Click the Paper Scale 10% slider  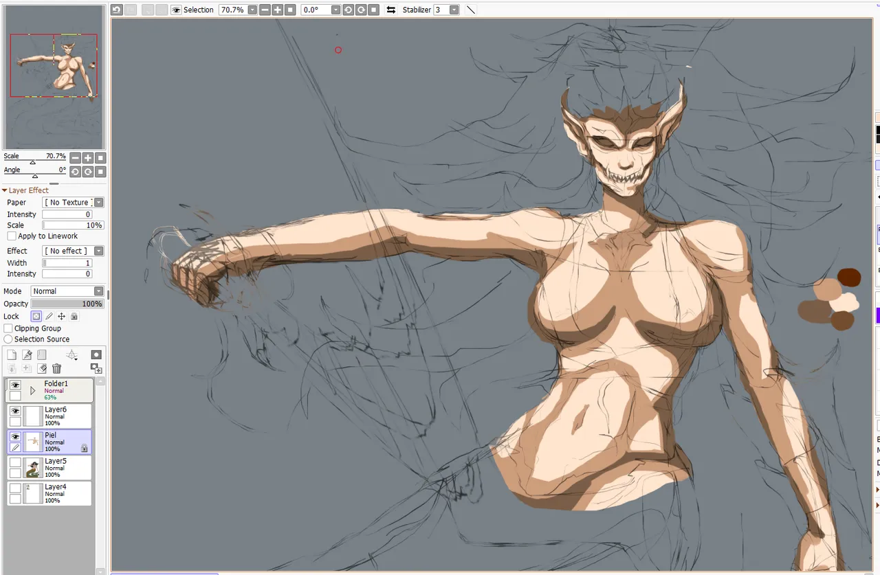[73, 225]
